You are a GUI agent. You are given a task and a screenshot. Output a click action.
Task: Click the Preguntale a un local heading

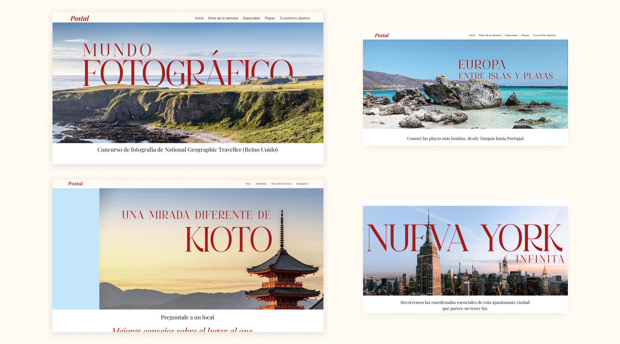click(x=187, y=317)
